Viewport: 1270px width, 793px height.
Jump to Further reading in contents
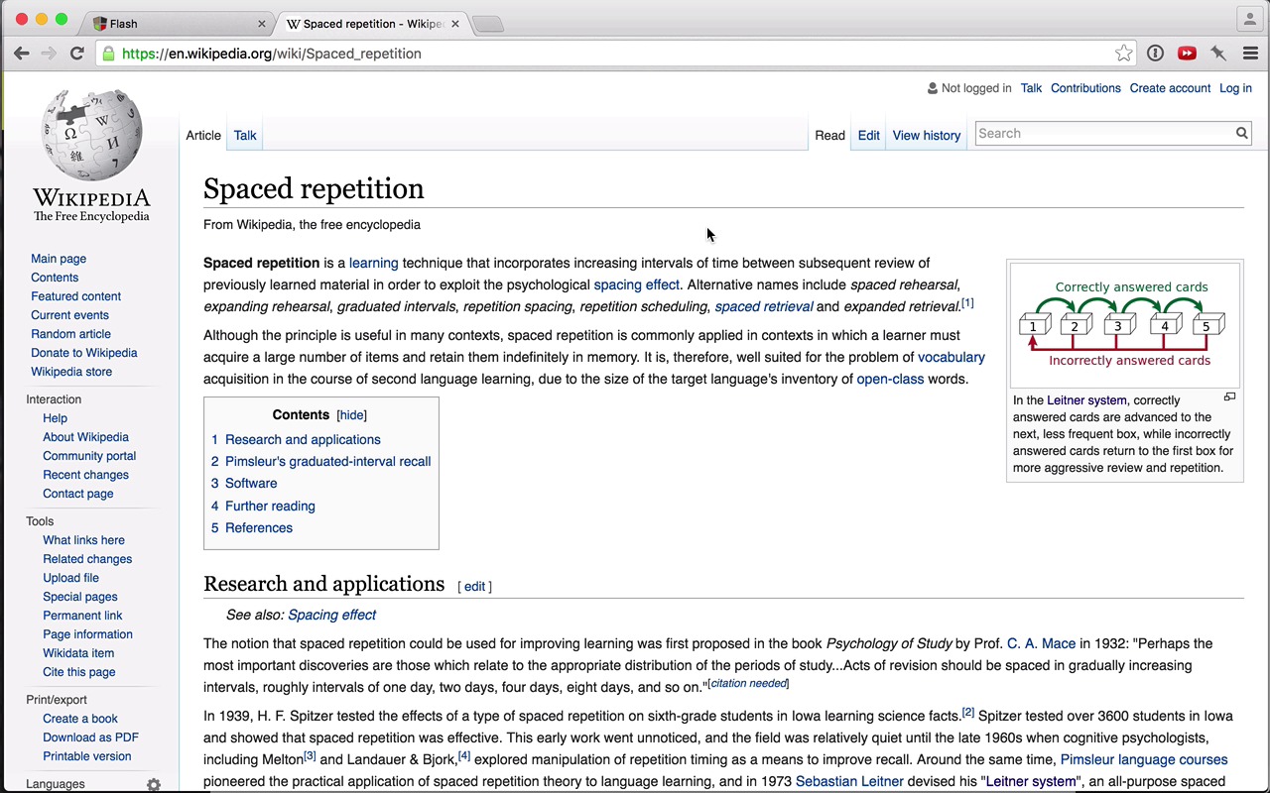coord(270,506)
